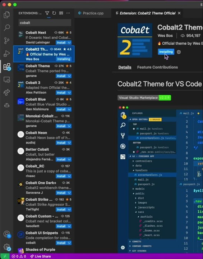Click the Wes Bos publisher link
The width and height of the screenshot is (203, 259).
pyautogui.click(x=165, y=36)
